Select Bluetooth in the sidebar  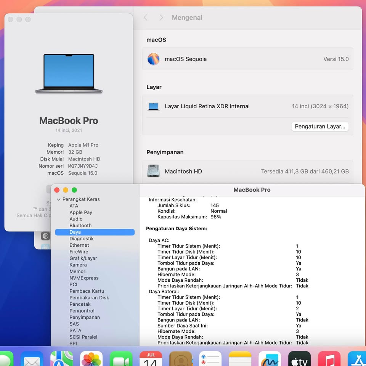tap(80, 225)
